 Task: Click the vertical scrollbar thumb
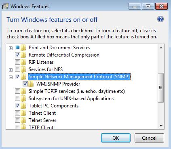point(161,88)
